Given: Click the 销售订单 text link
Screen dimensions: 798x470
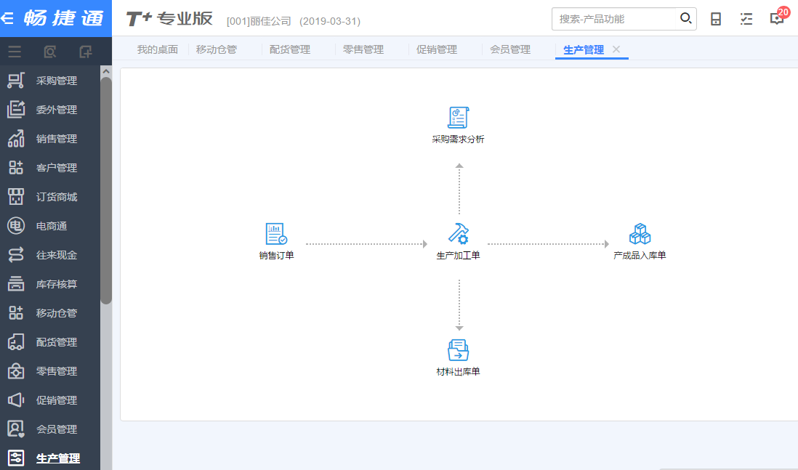Looking at the screenshot, I should click(x=276, y=256).
